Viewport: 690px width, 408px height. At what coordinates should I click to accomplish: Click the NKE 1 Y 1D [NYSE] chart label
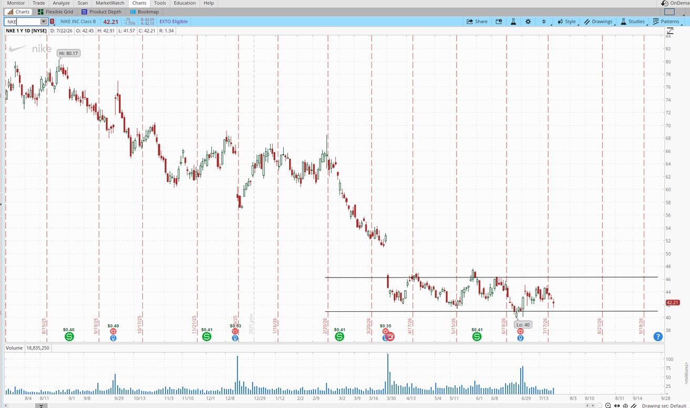26,30
